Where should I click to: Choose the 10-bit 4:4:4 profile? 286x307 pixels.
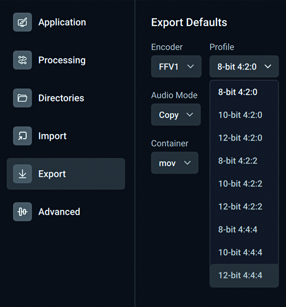click(x=240, y=252)
